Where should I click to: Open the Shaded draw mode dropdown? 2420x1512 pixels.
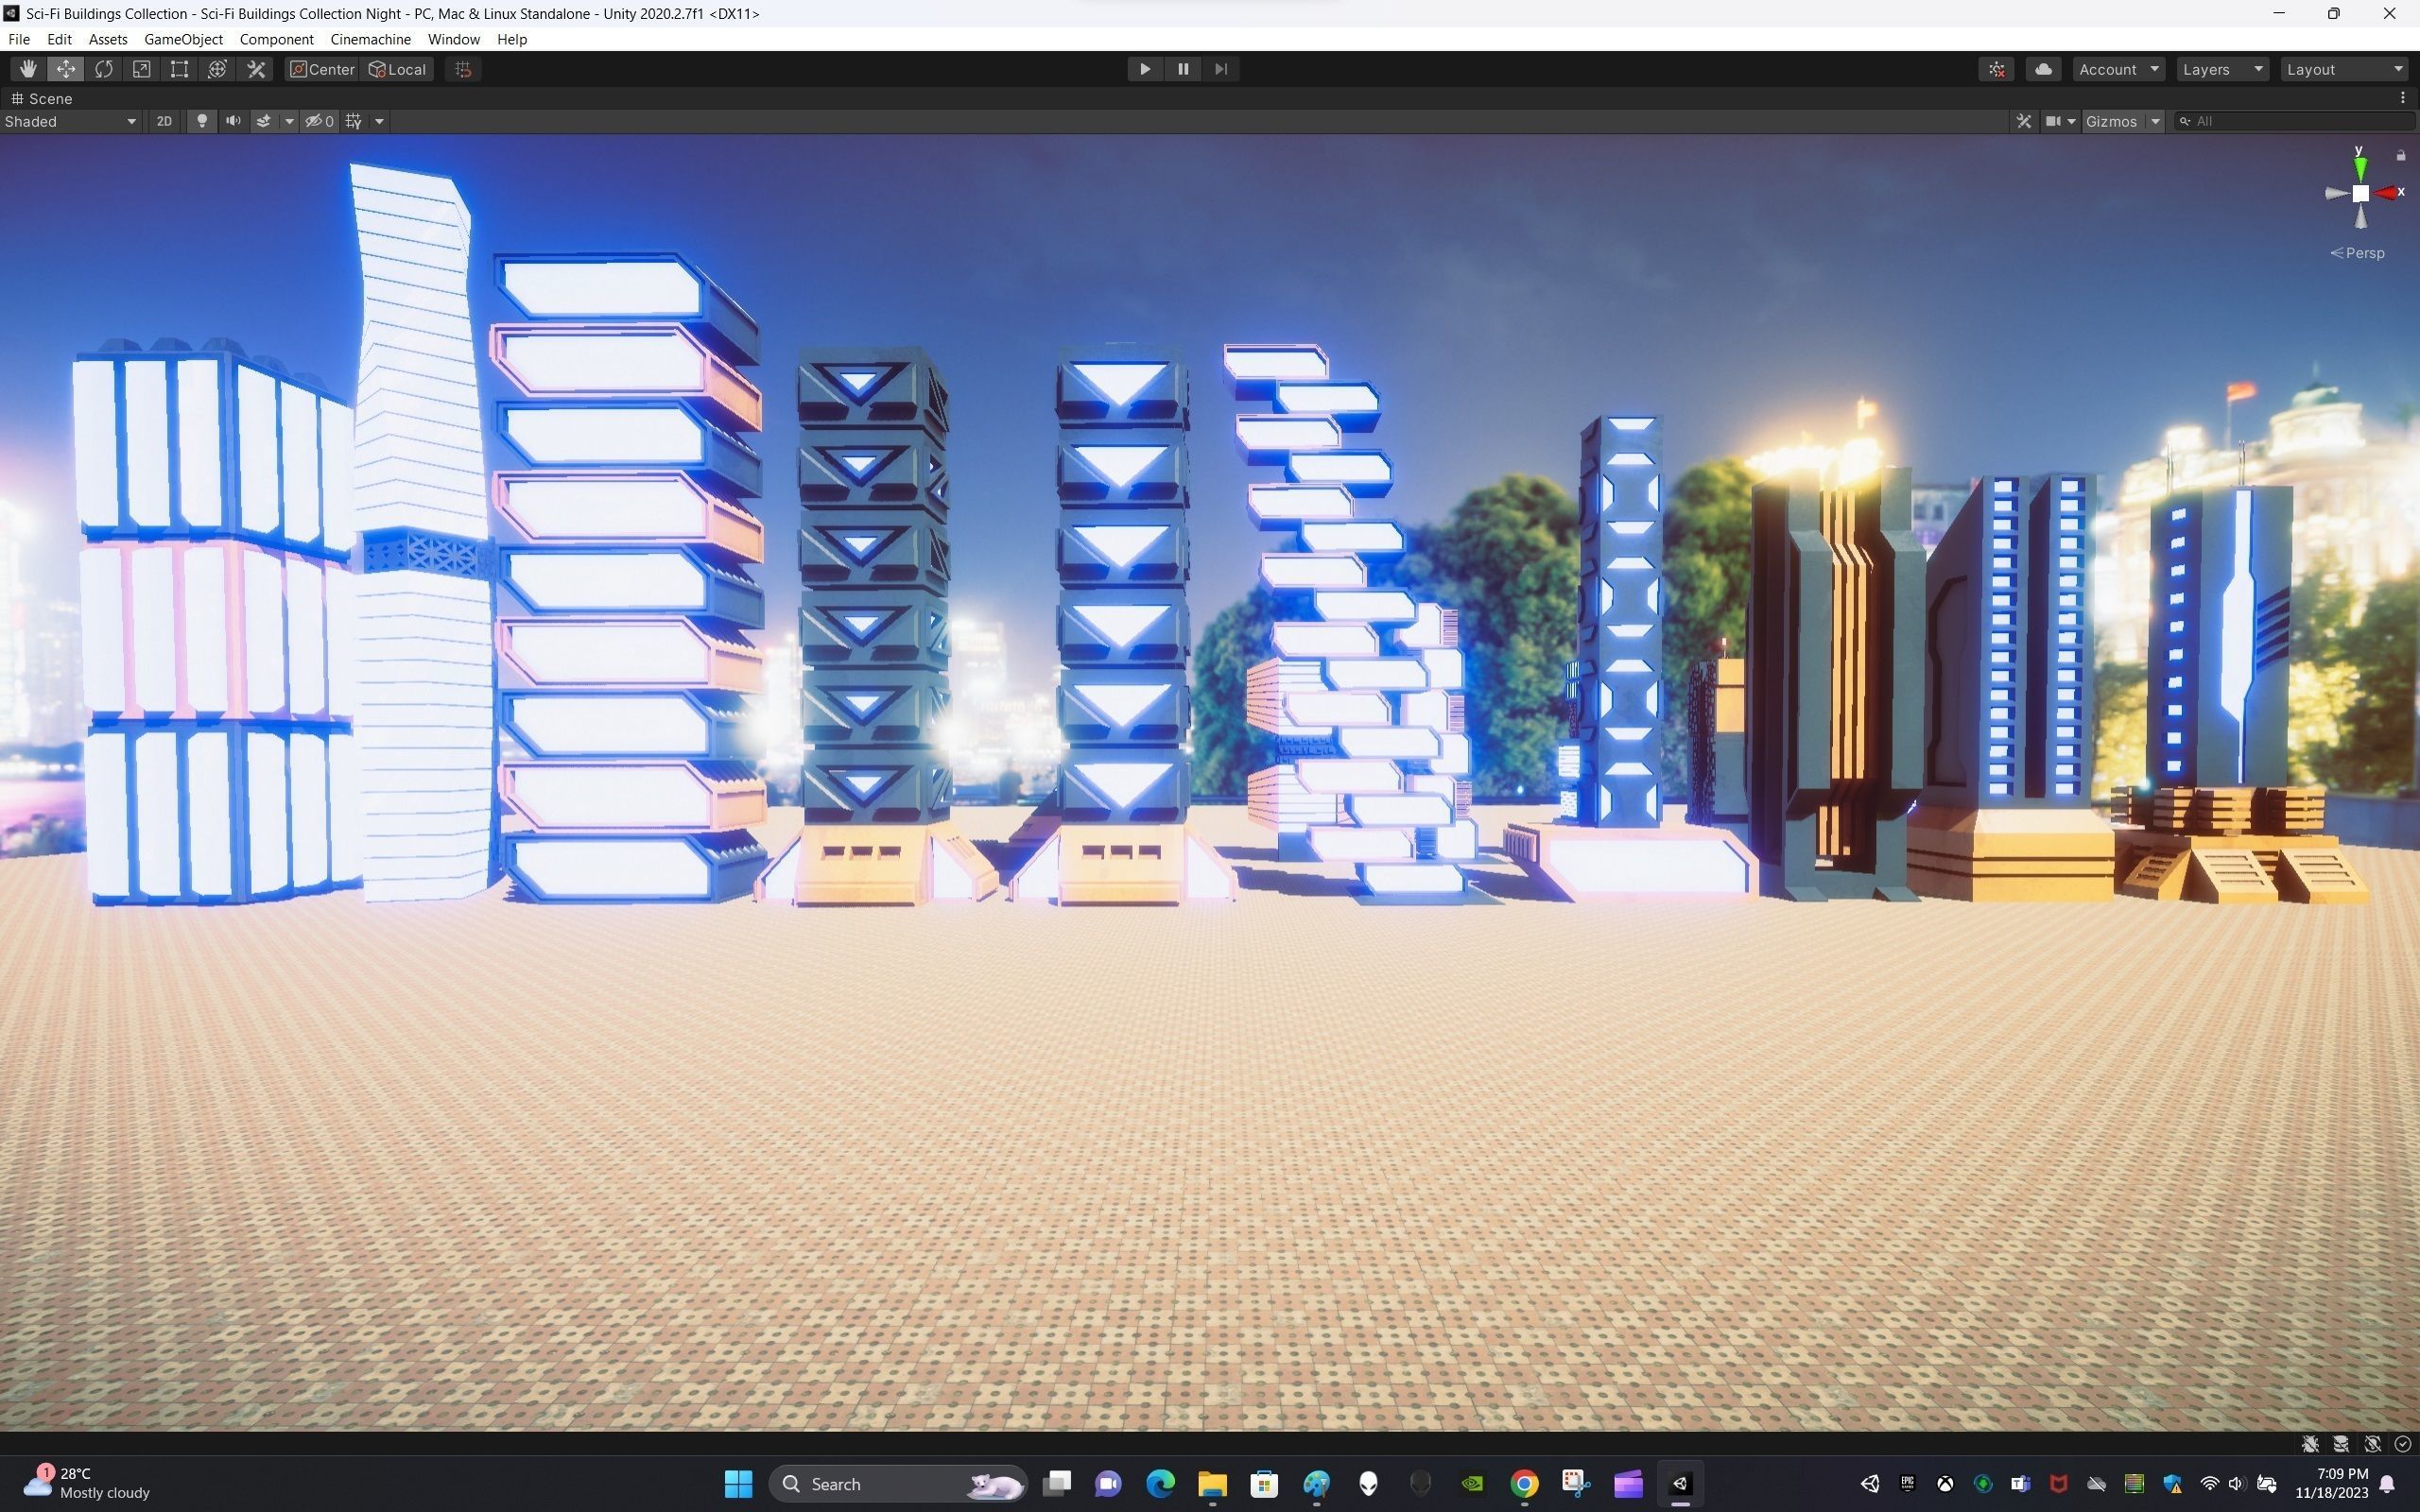click(x=70, y=121)
